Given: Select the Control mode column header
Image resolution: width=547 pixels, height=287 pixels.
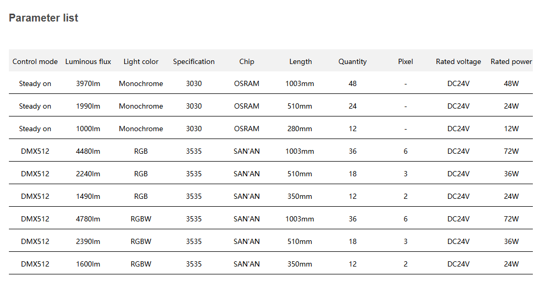Looking at the screenshot, I should [35, 61].
